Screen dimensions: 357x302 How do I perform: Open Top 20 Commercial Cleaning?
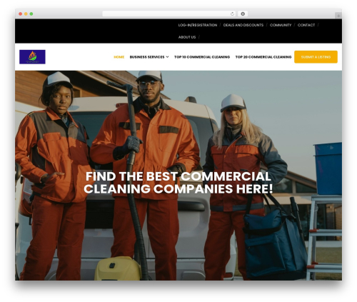263,57
